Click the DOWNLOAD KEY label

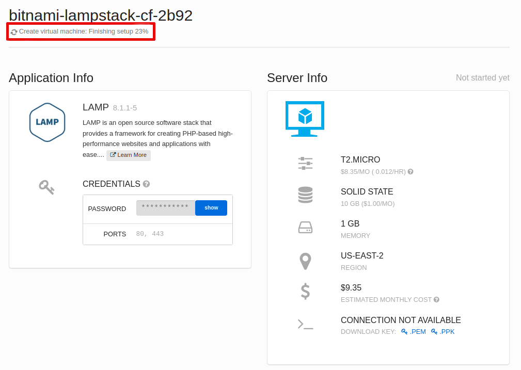pos(369,332)
